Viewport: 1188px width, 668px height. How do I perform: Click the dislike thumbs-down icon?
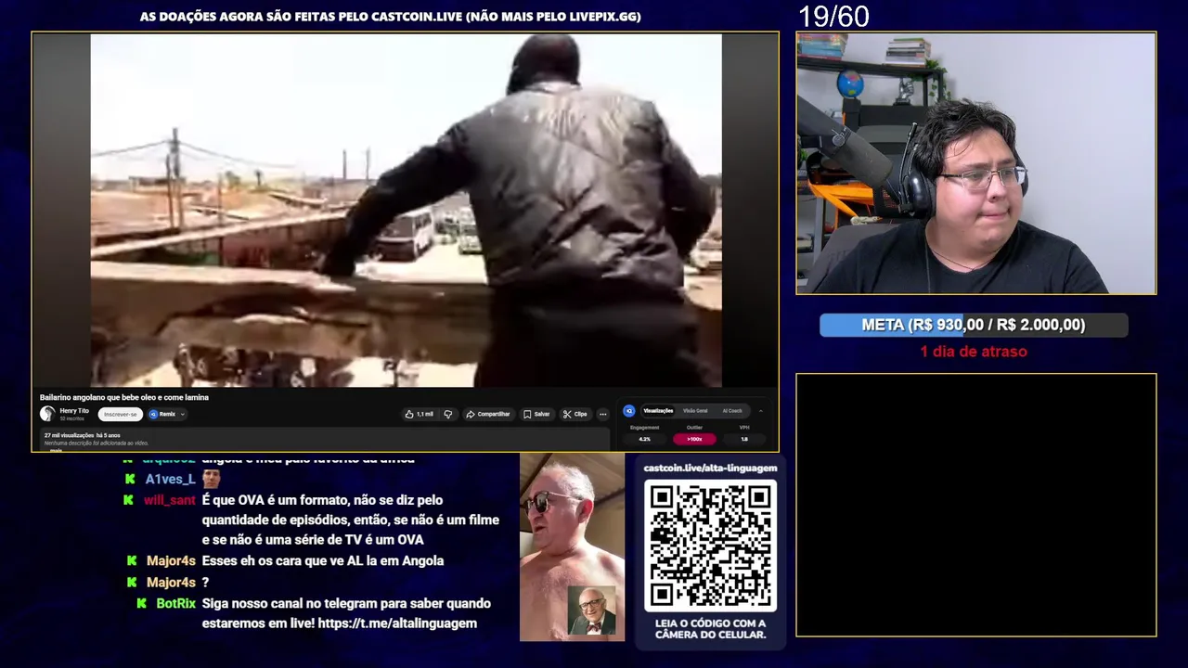coord(447,414)
